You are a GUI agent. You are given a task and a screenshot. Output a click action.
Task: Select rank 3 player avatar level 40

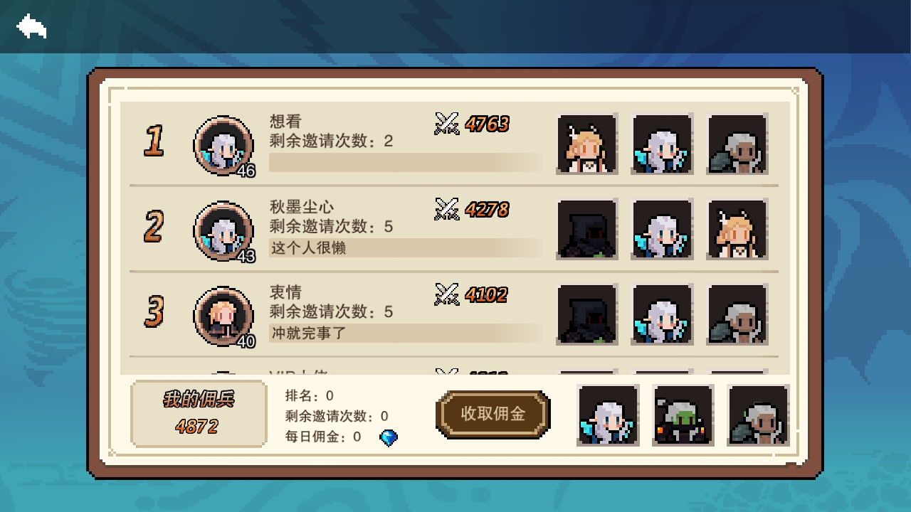[223, 316]
